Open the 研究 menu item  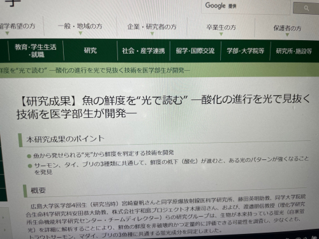tap(91, 50)
